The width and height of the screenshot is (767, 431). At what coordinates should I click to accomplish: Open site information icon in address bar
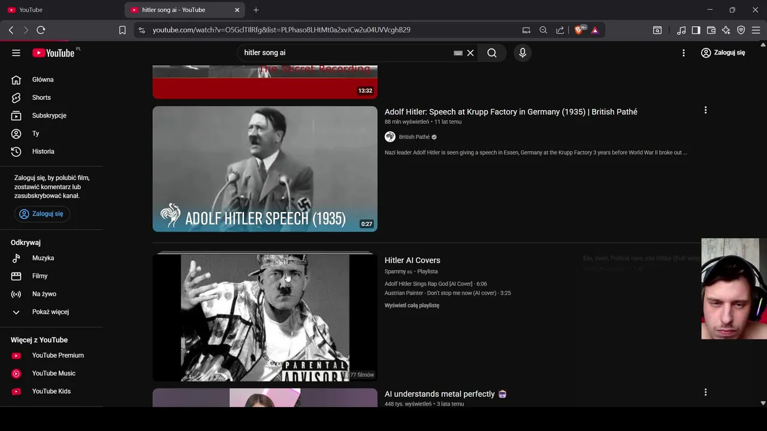141,30
